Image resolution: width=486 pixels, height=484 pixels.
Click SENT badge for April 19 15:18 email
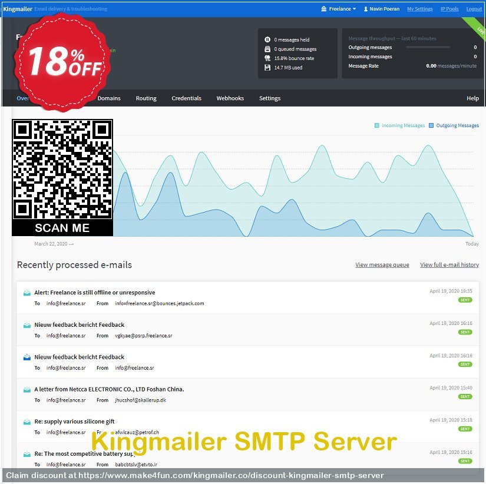pyautogui.click(x=465, y=429)
